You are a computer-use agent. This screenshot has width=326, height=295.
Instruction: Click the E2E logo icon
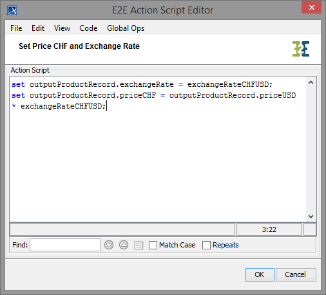pos(301,49)
